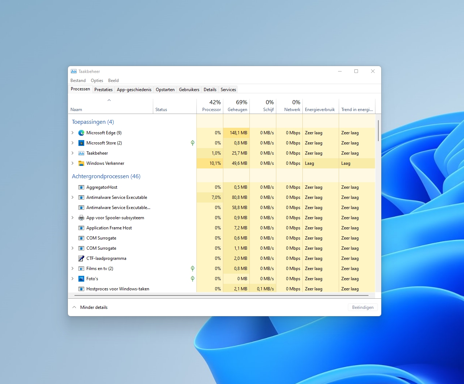The width and height of the screenshot is (464, 384).
Task: Collapse view using Minder details
Action: [90, 307]
